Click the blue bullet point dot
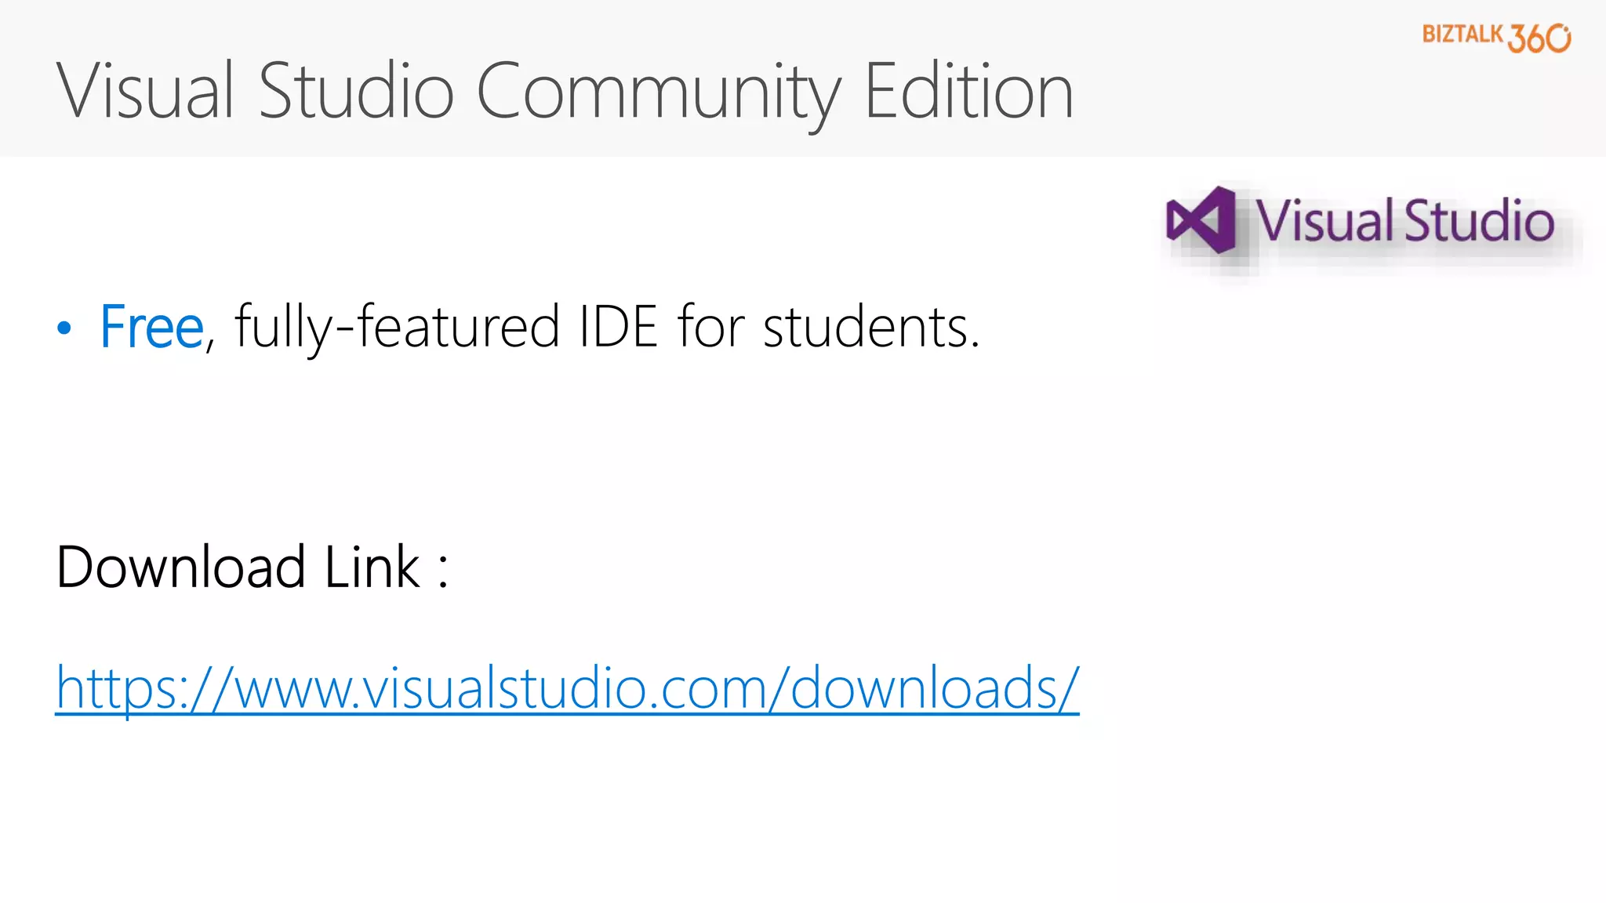 point(64,328)
